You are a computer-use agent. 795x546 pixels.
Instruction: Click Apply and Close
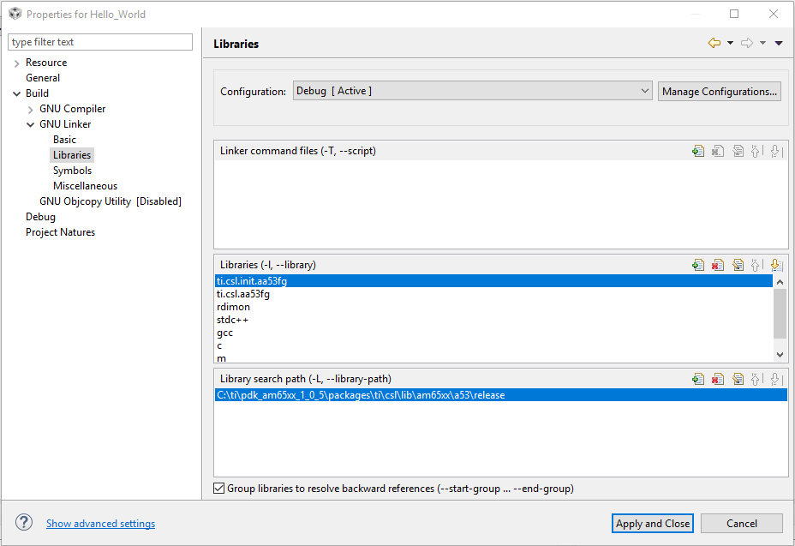[653, 523]
